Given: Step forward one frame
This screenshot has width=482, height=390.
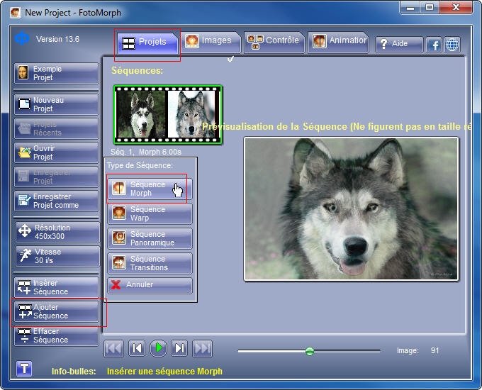Looking at the screenshot, I should pos(179,348).
